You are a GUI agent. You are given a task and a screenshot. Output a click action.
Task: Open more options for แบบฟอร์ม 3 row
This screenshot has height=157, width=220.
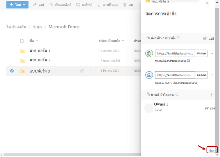pos(90,71)
